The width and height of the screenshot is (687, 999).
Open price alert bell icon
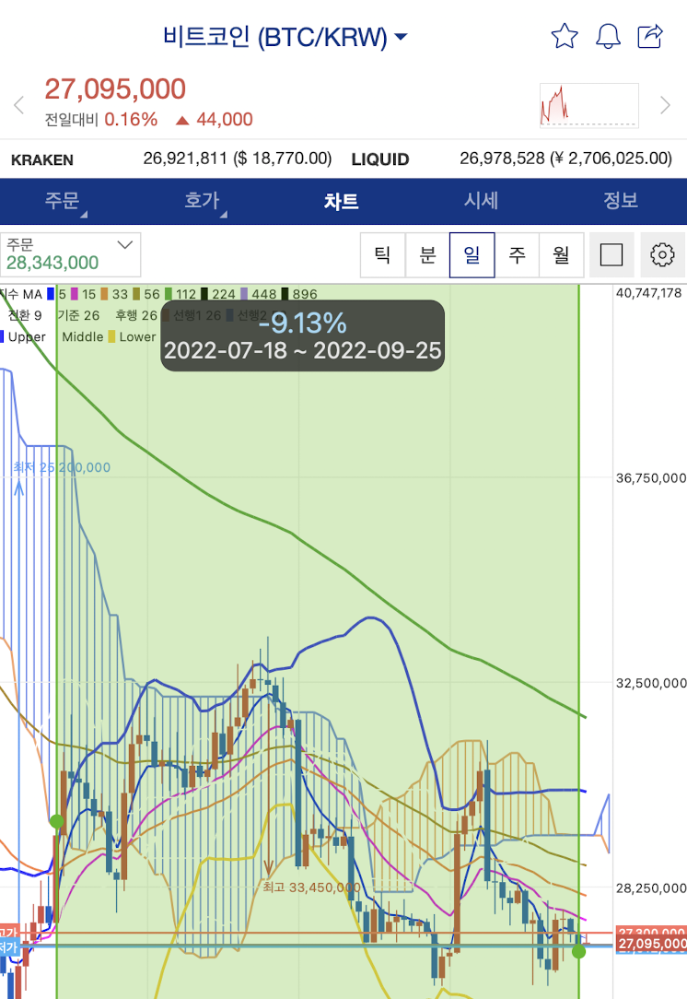608,36
